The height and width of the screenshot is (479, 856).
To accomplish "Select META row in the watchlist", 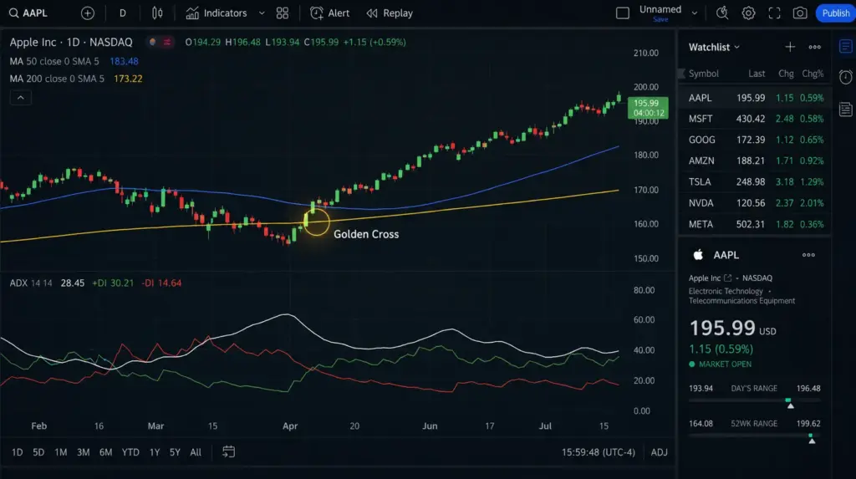I will coord(755,224).
